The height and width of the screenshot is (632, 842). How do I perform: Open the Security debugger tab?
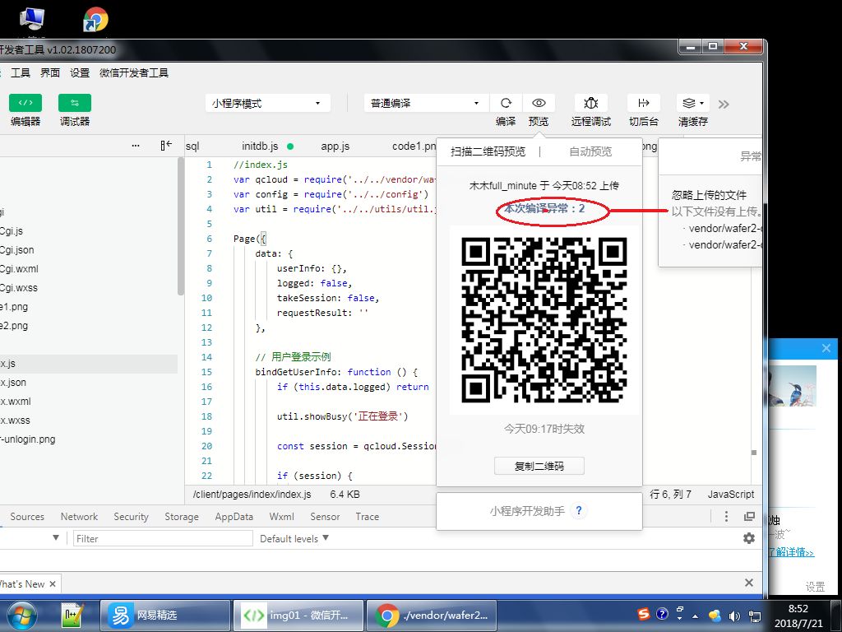coord(131,517)
